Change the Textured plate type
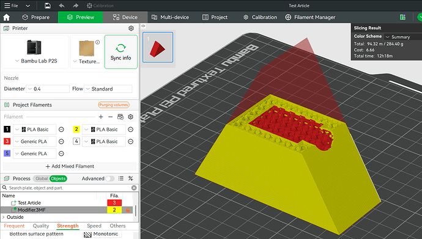 (x=87, y=51)
